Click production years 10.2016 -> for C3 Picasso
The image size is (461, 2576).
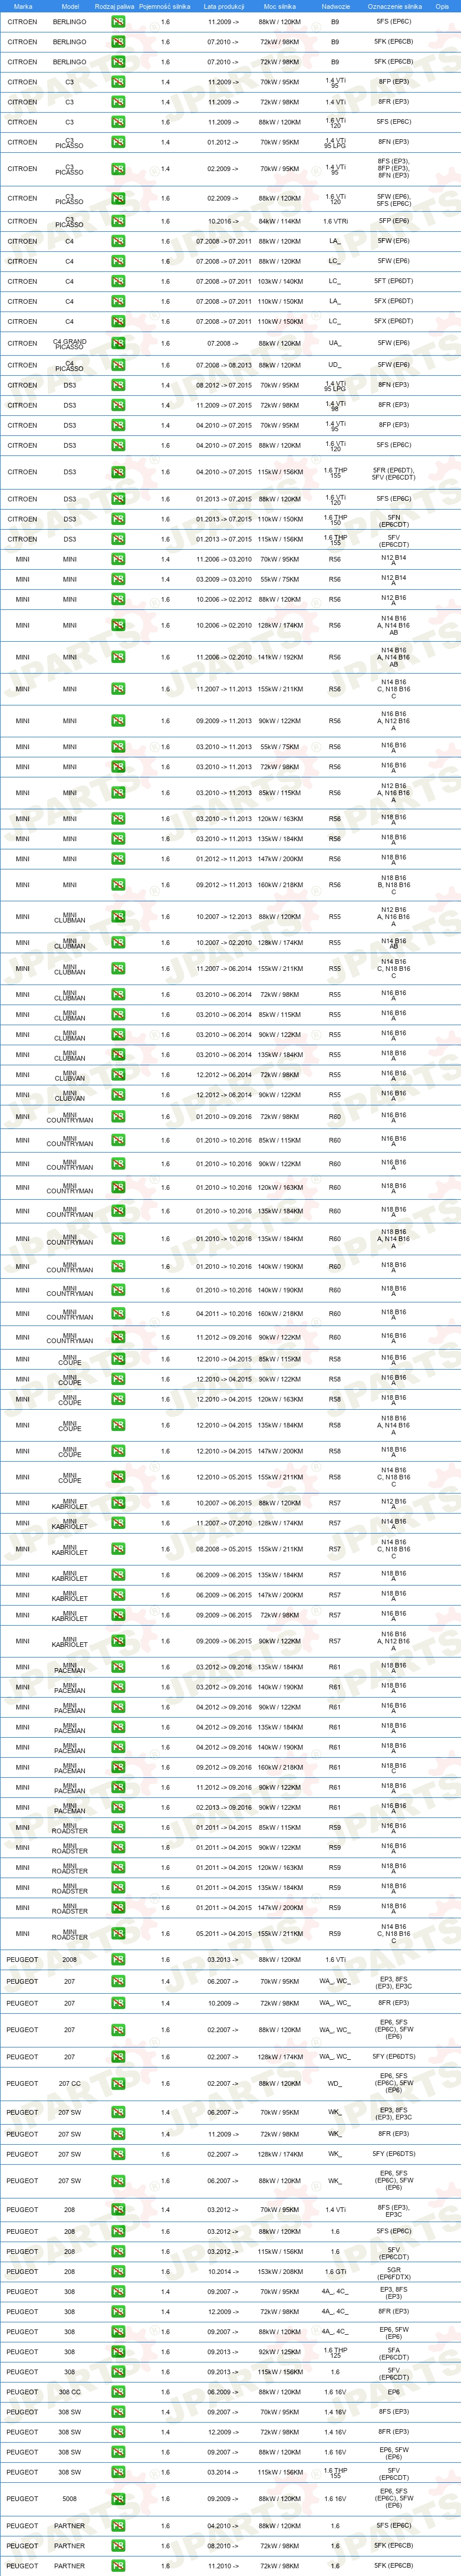(x=223, y=221)
